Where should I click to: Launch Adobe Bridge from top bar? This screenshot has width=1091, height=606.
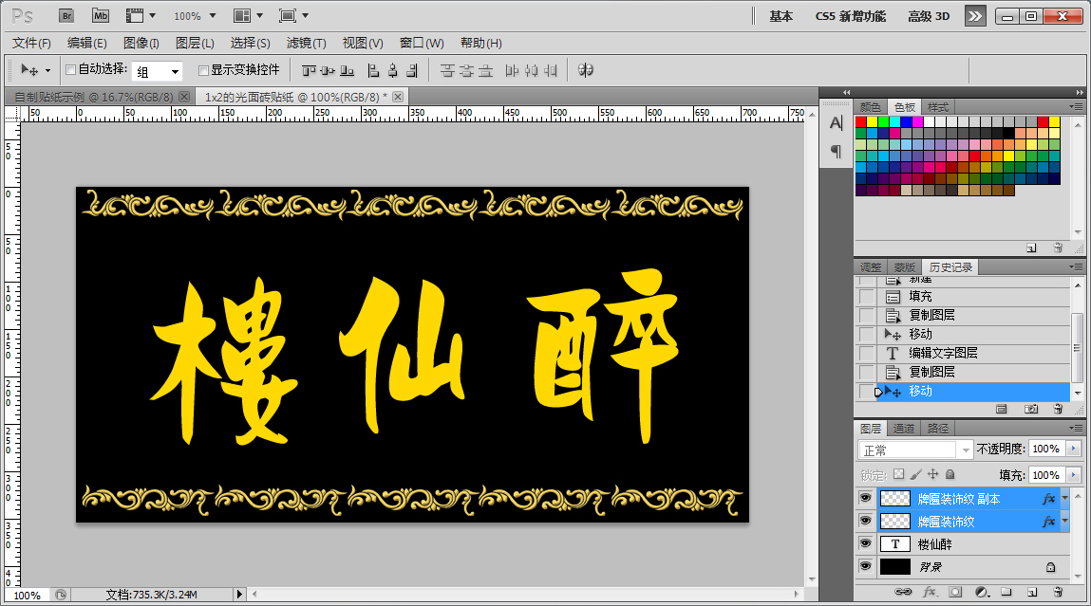[x=66, y=15]
